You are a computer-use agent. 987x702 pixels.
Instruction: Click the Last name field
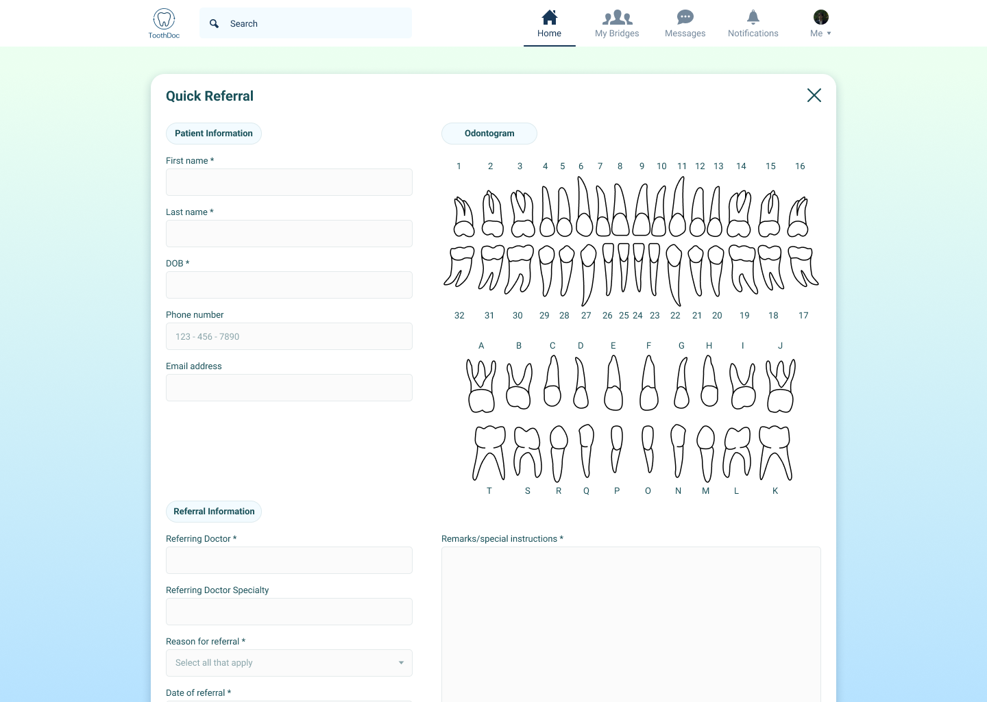[x=289, y=234]
